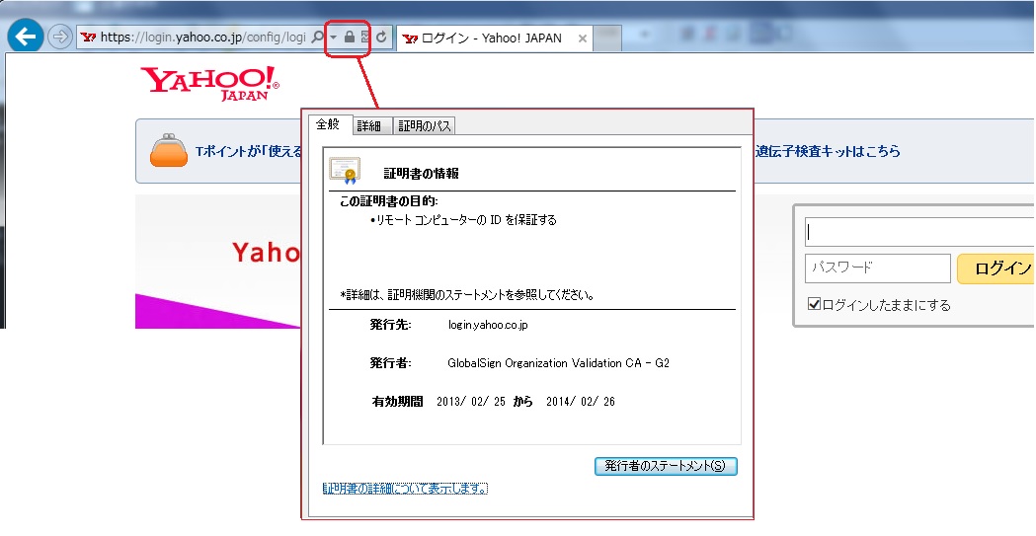This screenshot has width=1036, height=536.
Task: Click the browser back arrow button
Action: [x=26, y=37]
